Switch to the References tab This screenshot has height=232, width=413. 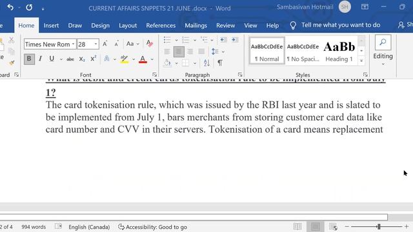pyautogui.click(x=161, y=26)
